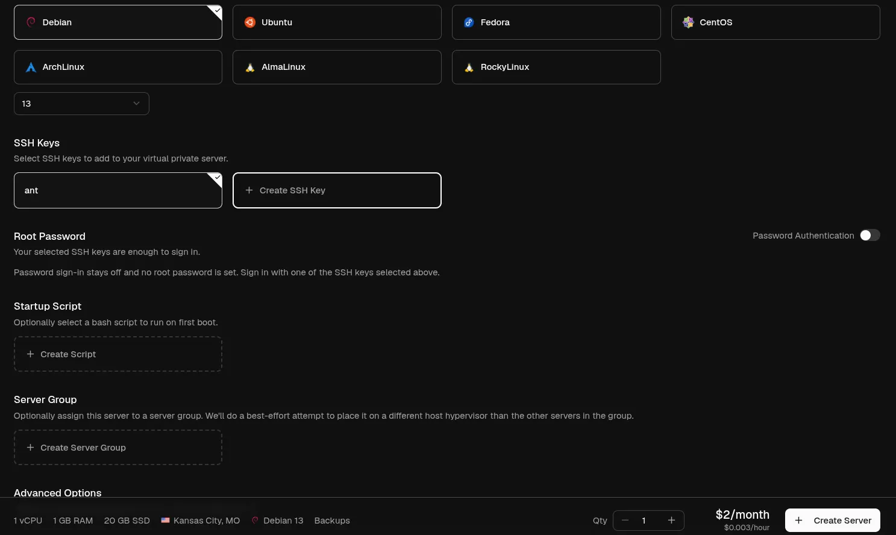The height and width of the screenshot is (535, 896).
Task: Click the CentOS logo icon
Action: [x=688, y=22]
